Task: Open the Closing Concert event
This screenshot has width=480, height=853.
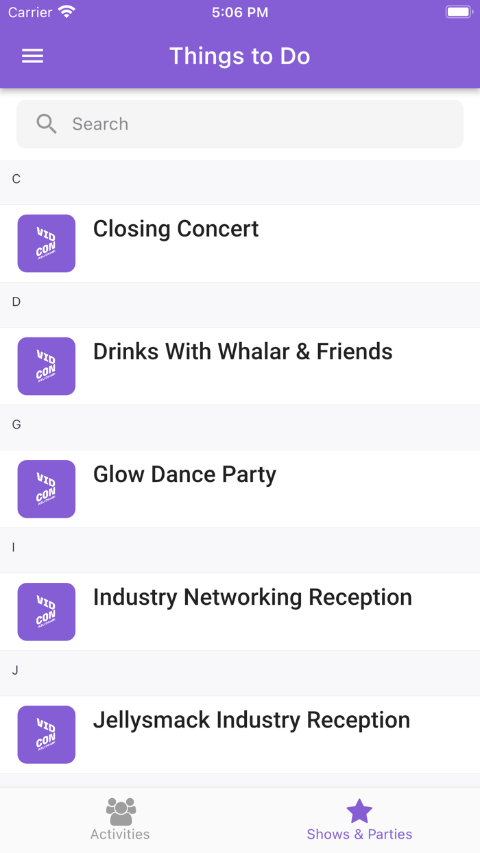Action: (176, 229)
